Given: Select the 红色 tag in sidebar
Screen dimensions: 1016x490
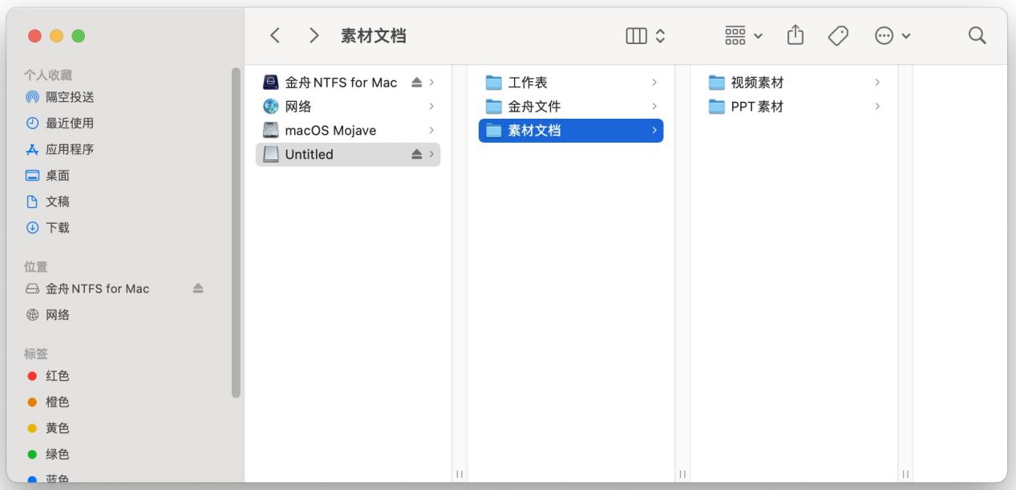Looking at the screenshot, I should (57, 375).
